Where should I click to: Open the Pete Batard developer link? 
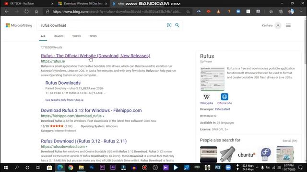pos(223,109)
